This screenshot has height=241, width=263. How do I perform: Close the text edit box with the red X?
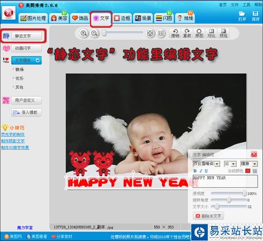click(x=254, y=154)
